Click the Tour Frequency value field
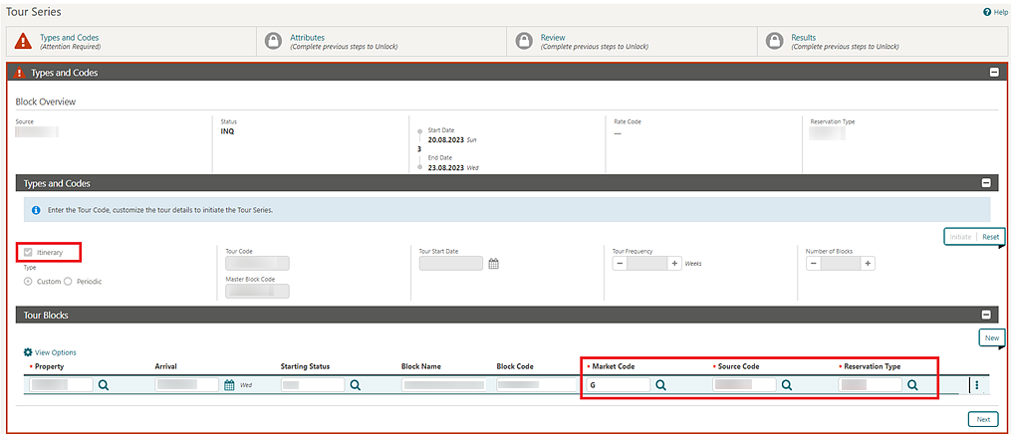The image size is (1011, 434). (x=647, y=264)
